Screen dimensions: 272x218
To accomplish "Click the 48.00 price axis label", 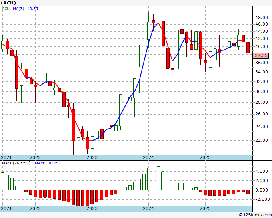I will click(x=262, y=18).
